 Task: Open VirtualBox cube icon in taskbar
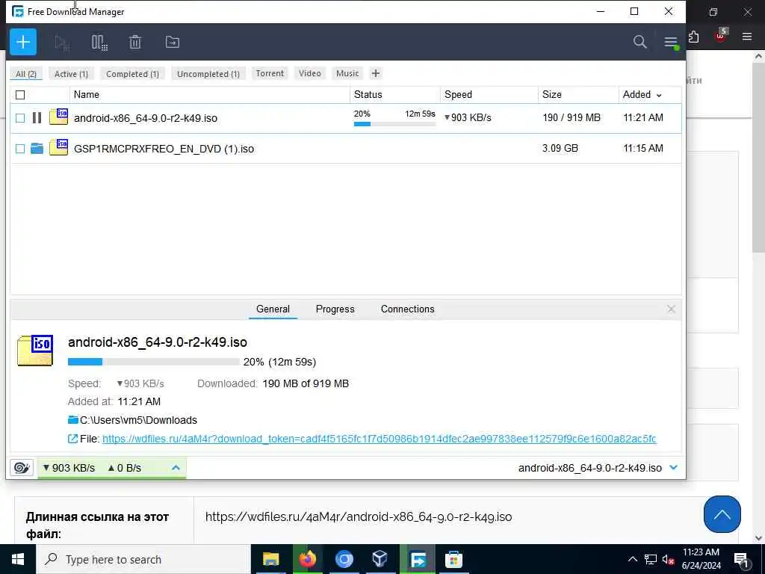(x=380, y=559)
